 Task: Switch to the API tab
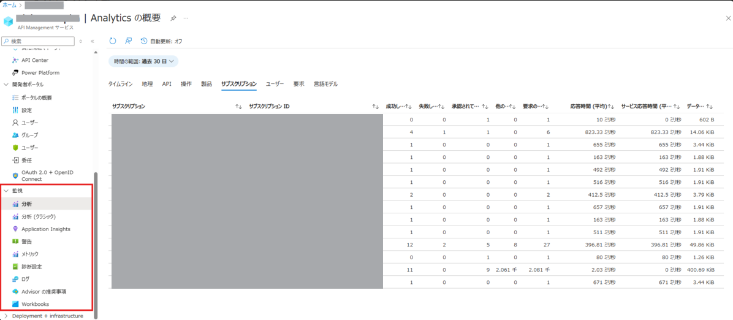[167, 84]
